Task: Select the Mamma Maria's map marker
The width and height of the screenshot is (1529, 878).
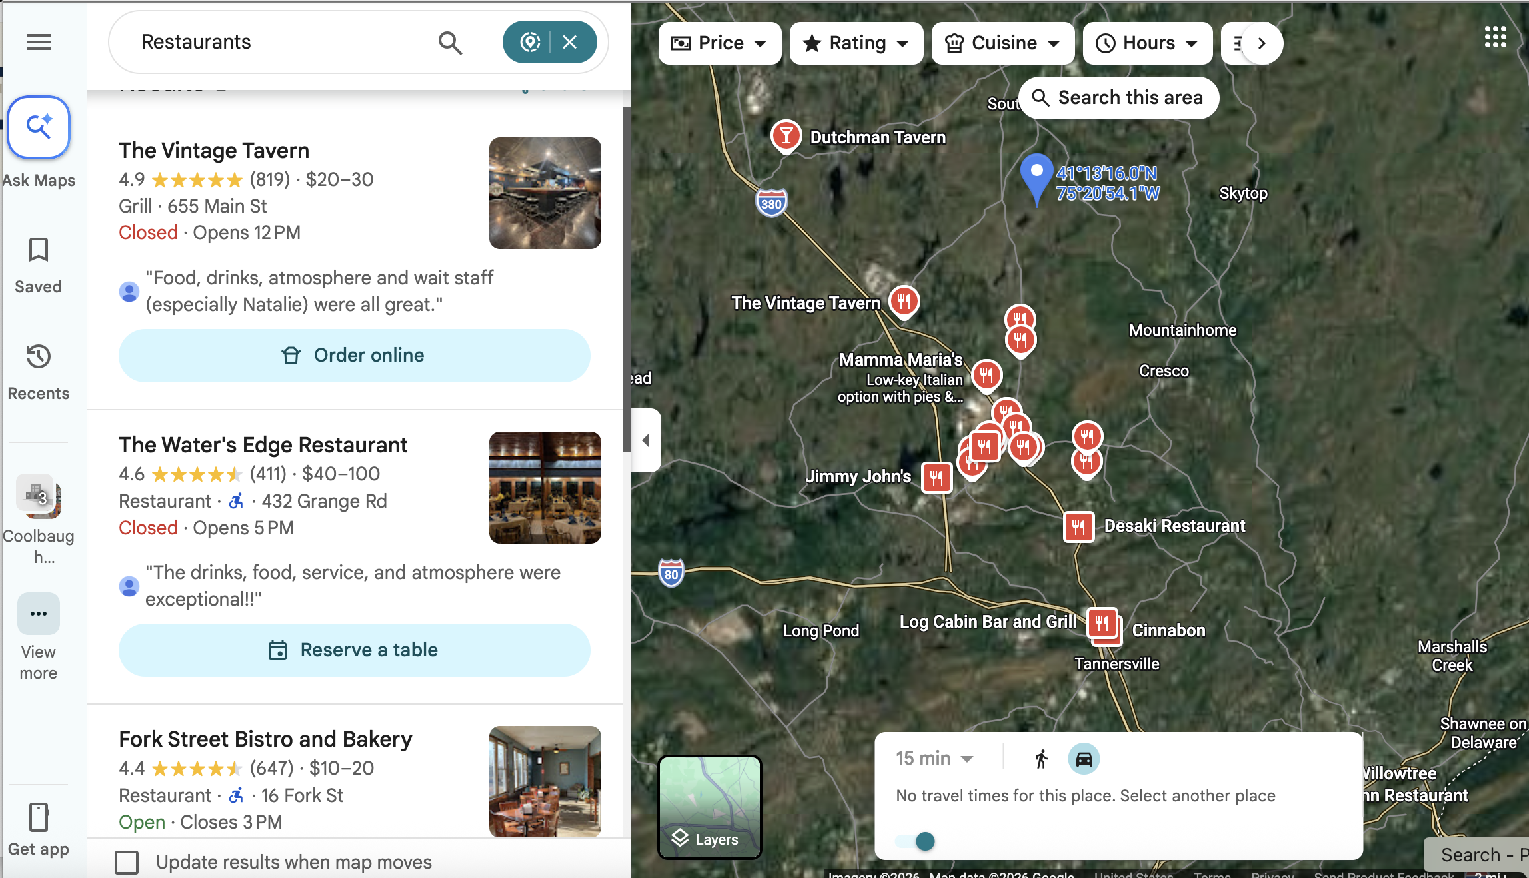Action: [x=986, y=376]
